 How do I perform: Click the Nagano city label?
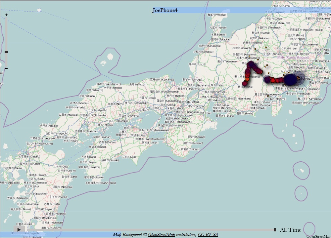253,42
